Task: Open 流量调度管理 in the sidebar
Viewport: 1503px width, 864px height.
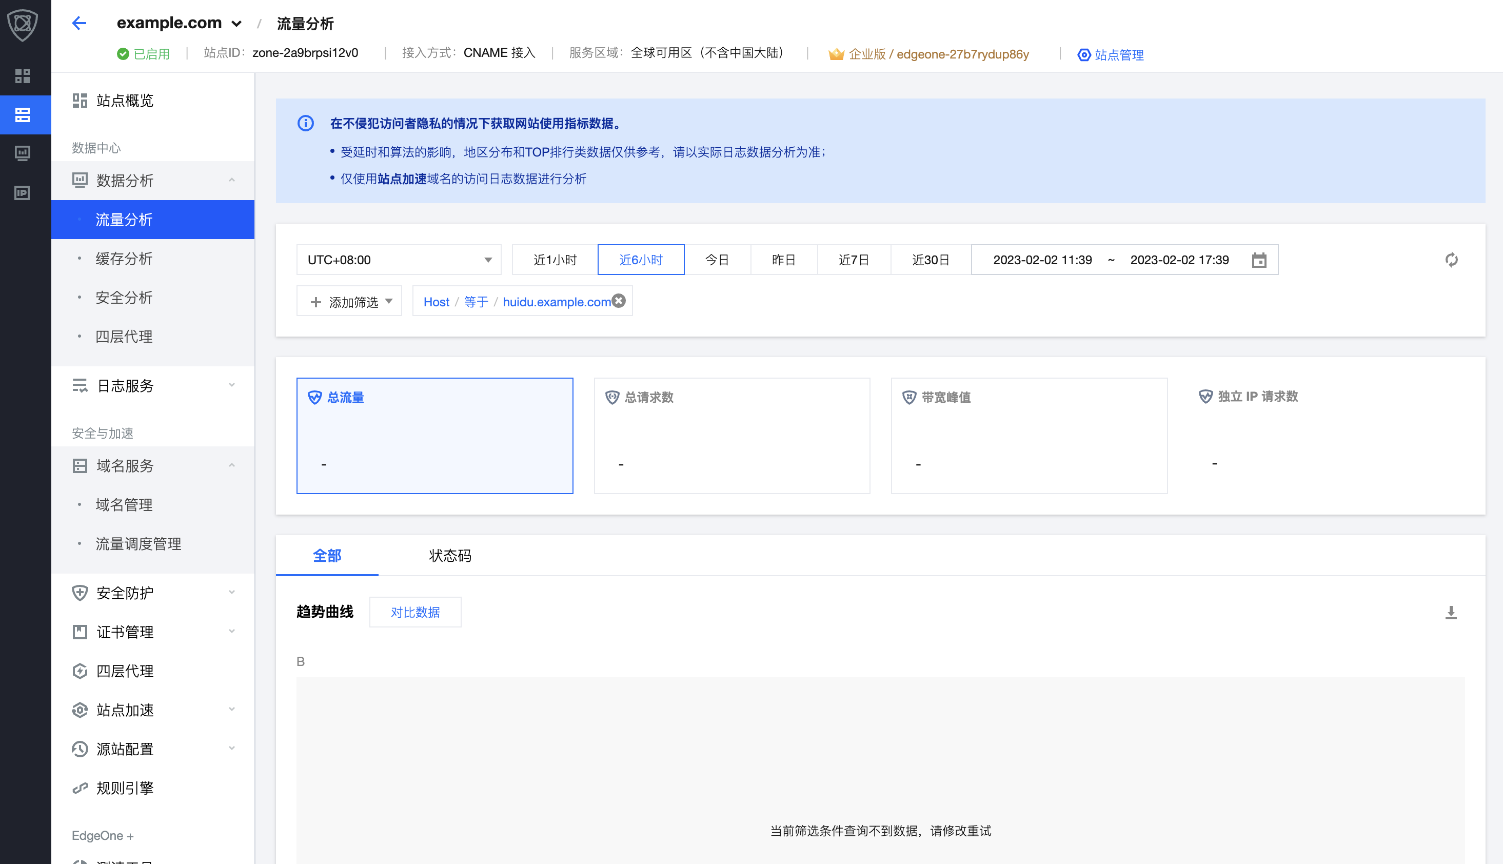Action: coord(153,543)
